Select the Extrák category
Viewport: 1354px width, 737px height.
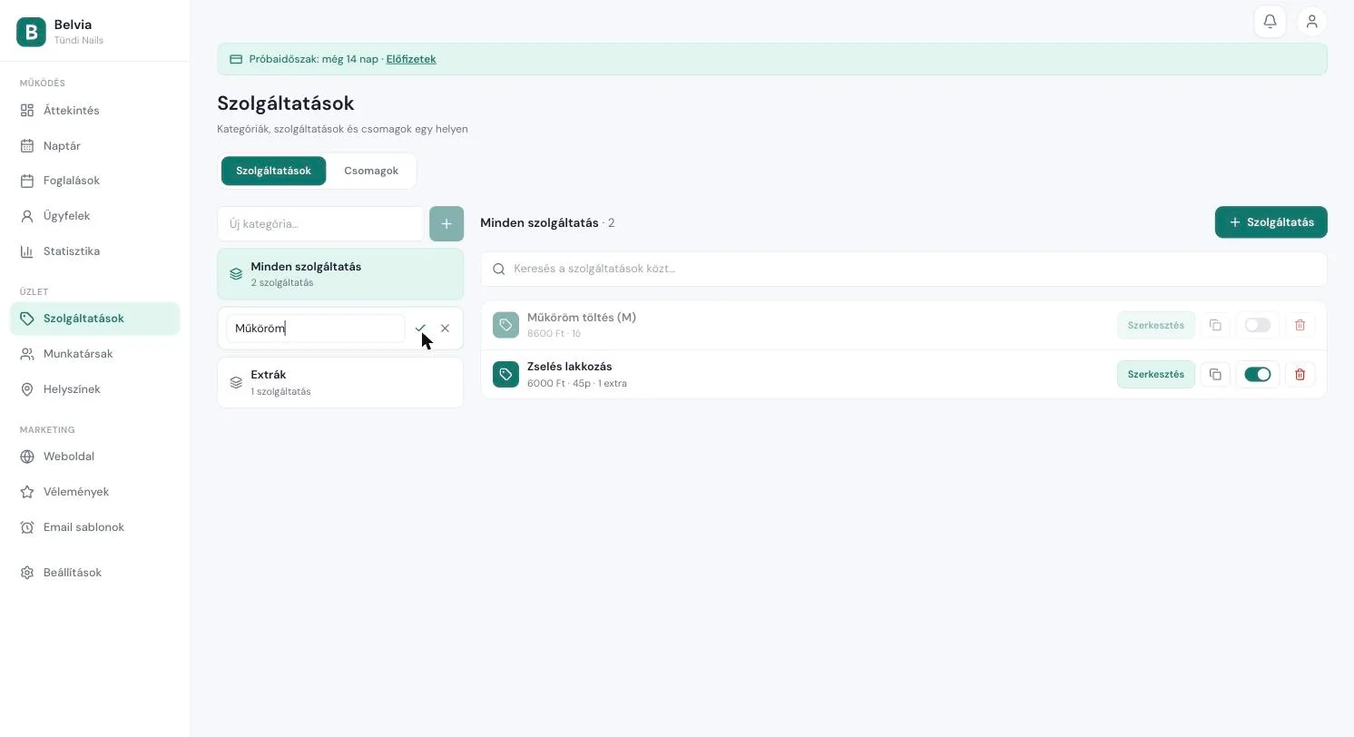340,382
